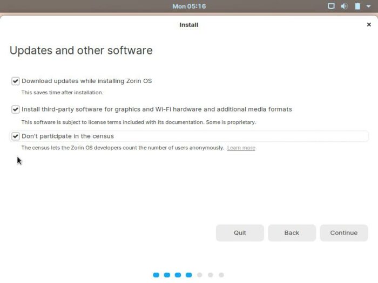Image resolution: width=378 pixels, height=283 pixels.
Task: Uncheck Download updates while installing Zorin OS
Action: click(x=16, y=81)
